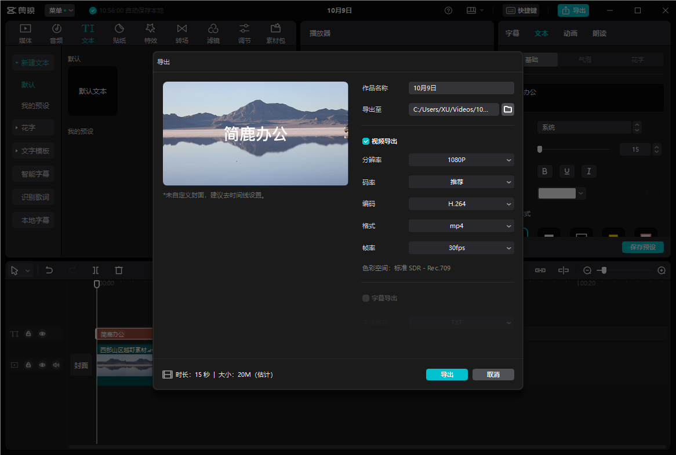
Task: Click the zoom out timeline icon
Action: pos(587,270)
